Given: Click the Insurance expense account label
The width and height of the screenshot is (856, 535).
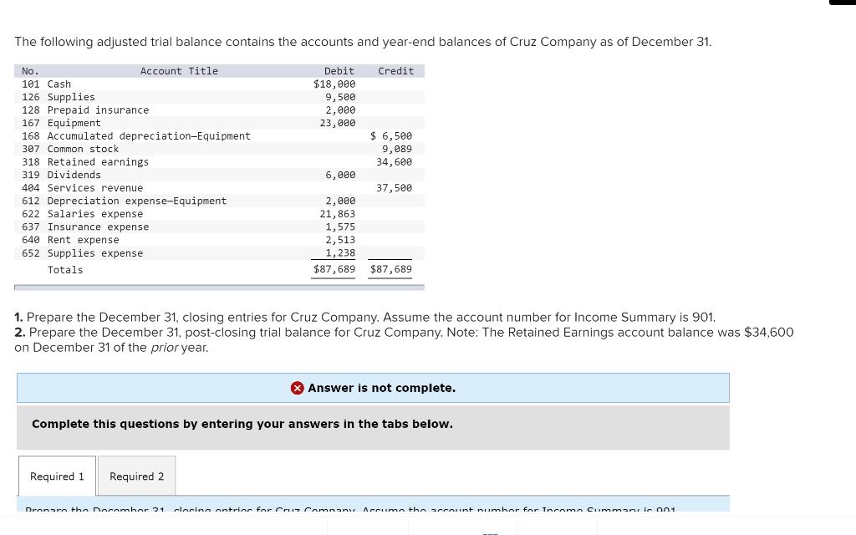Looking at the screenshot, I should [x=99, y=227].
